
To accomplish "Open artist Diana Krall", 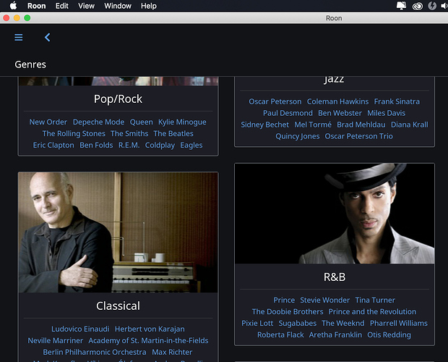I will coord(410,125).
